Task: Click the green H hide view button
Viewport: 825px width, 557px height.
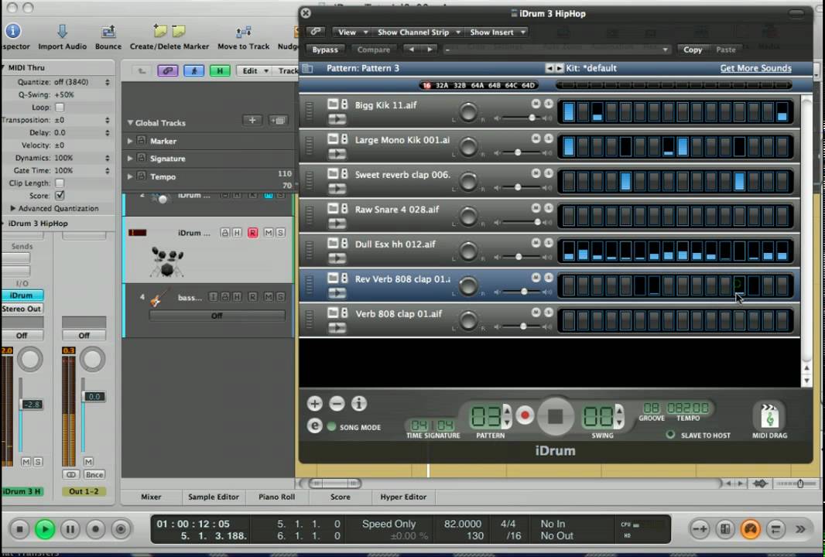Action: click(220, 70)
